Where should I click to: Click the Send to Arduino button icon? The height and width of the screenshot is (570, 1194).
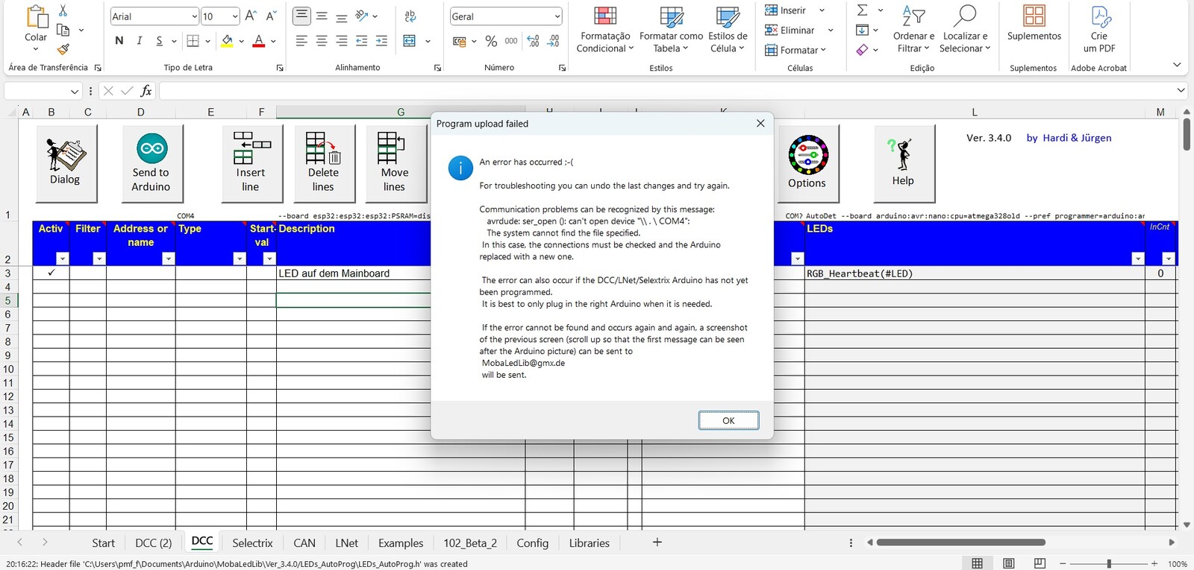[x=151, y=149]
